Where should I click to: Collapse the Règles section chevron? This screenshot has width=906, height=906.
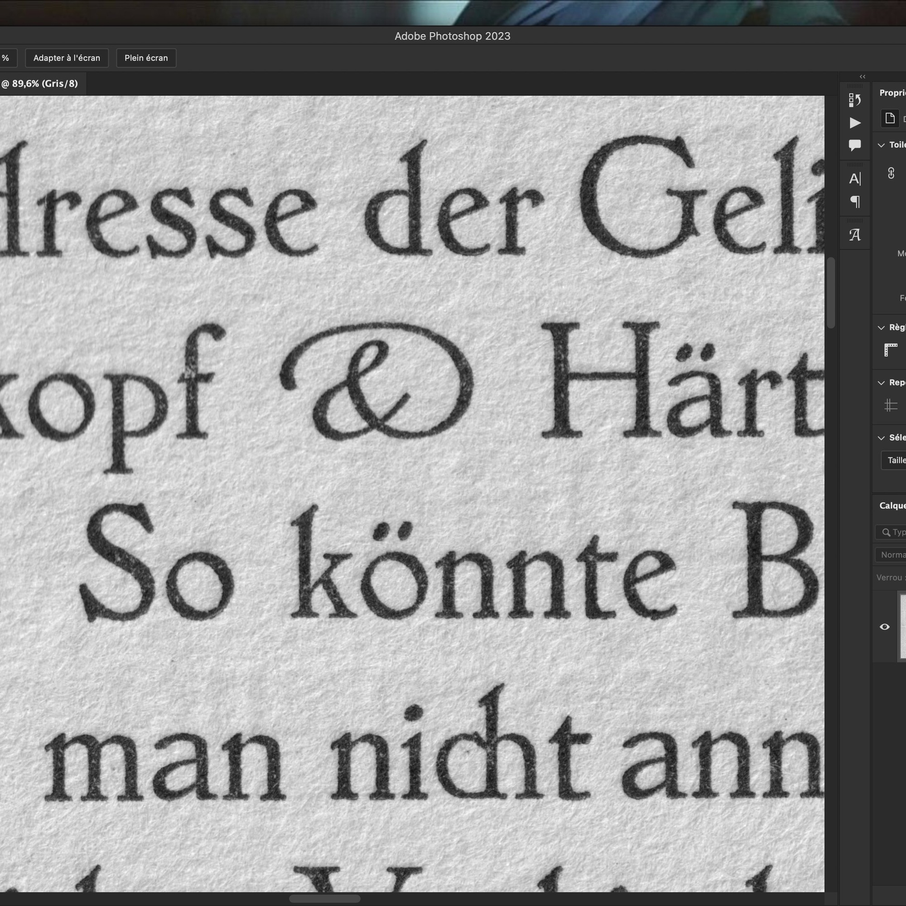click(x=881, y=328)
